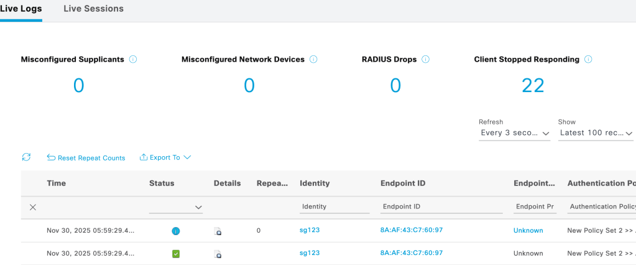
Task: Click info icon beside Client Stopped Responding
Action: click(588, 60)
